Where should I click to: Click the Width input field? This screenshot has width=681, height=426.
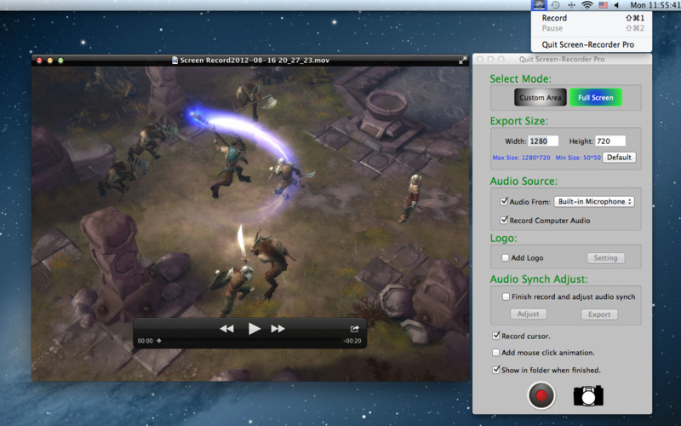click(543, 141)
